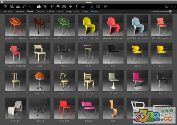Switch to the Sofas tab
The image size is (177, 125).
tap(76, 12)
